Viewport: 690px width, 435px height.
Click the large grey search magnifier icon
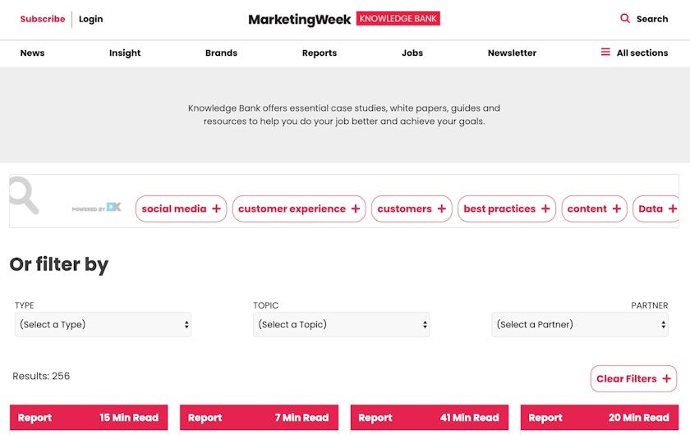24,195
